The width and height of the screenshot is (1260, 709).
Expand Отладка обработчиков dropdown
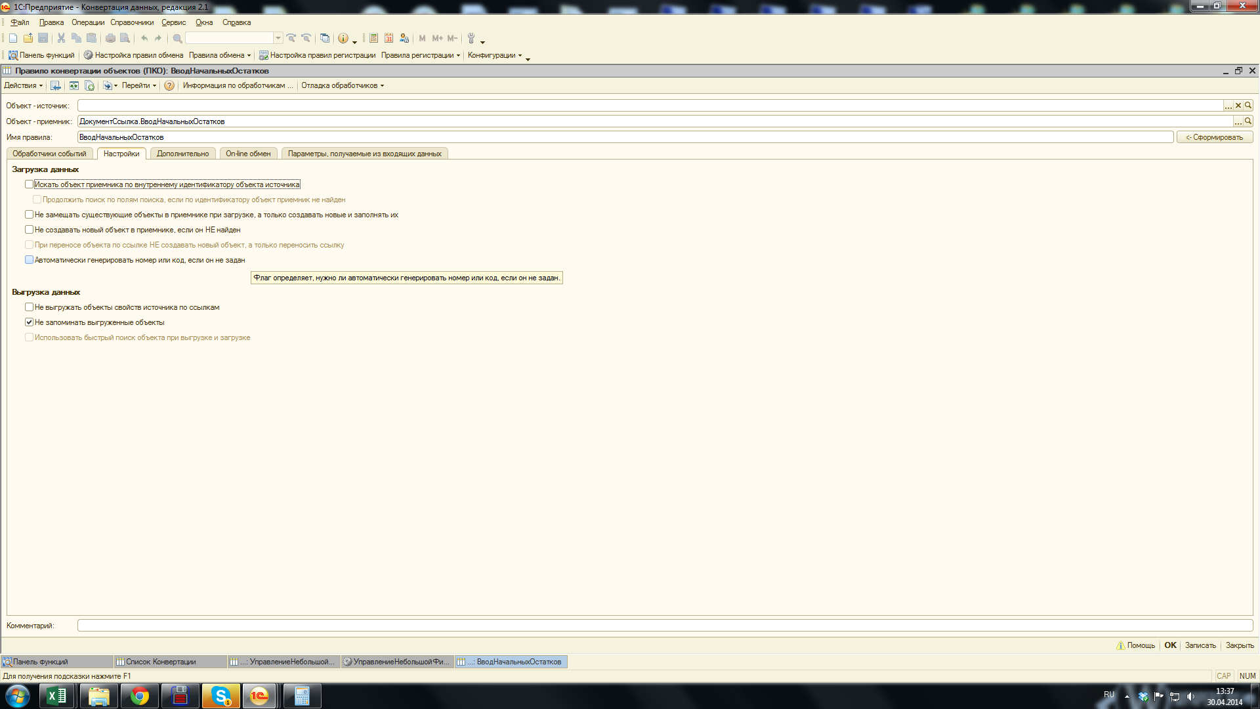pyautogui.click(x=343, y=85)
